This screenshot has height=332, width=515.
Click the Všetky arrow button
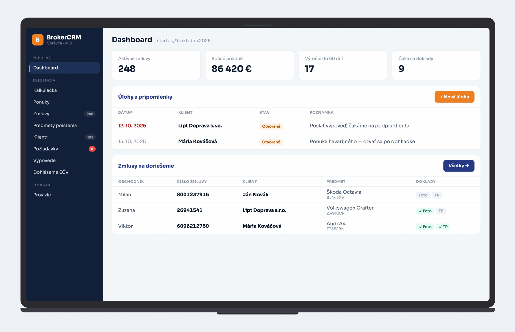(459, 166)
